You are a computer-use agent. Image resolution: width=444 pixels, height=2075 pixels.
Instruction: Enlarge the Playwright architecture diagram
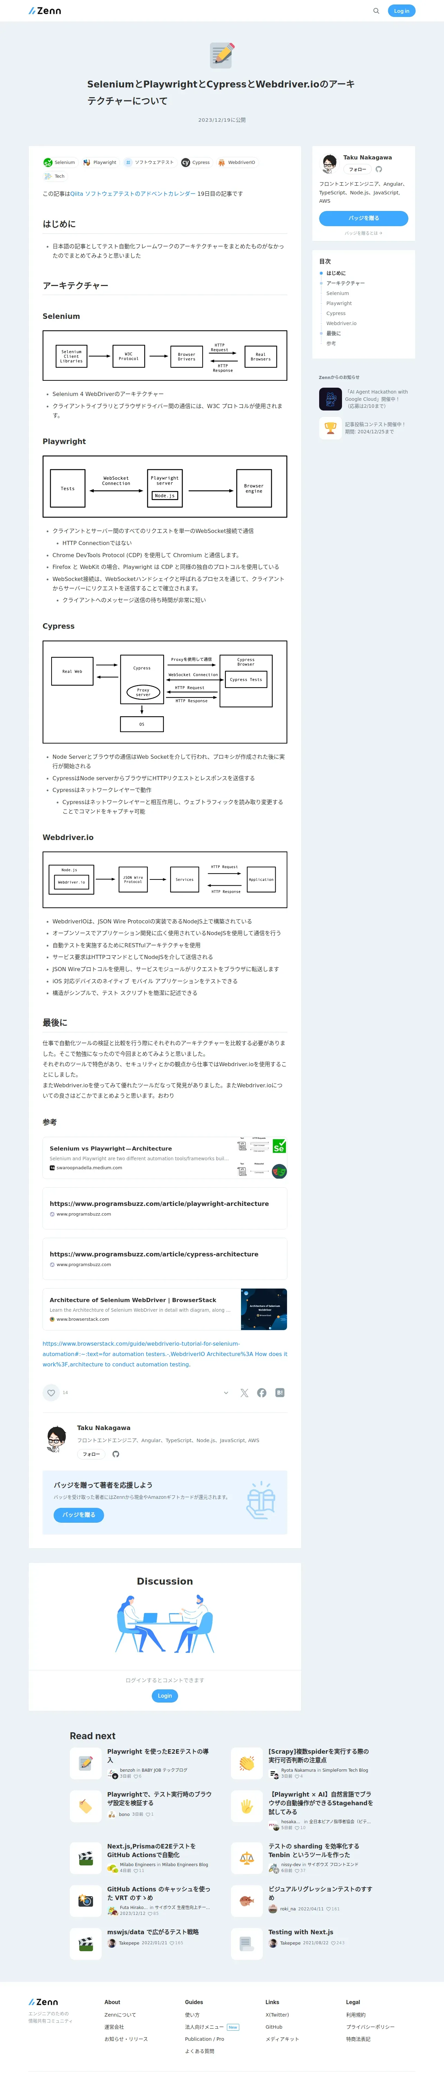coord(164,487)
